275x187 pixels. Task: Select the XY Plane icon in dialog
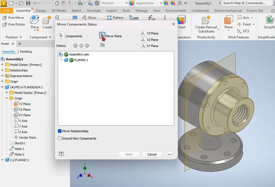click(x=143, y=46)
